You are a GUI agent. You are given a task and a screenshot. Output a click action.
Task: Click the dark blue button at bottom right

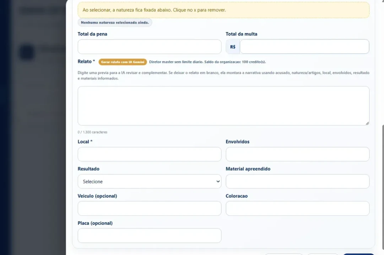358,254
